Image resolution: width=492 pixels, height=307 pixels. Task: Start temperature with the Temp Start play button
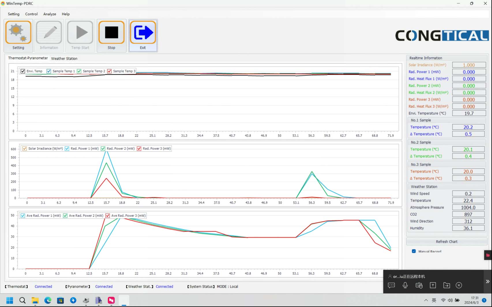tap(80, 36)
